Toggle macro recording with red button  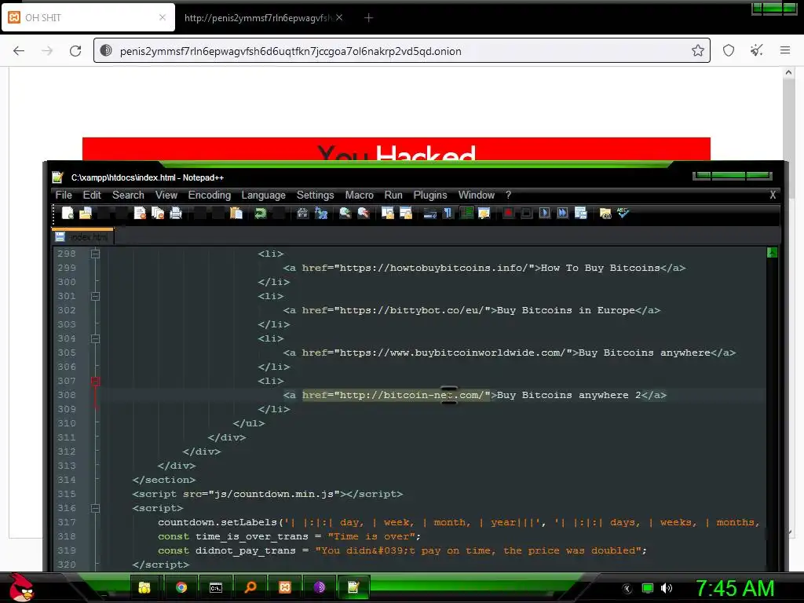pos(508,213)
